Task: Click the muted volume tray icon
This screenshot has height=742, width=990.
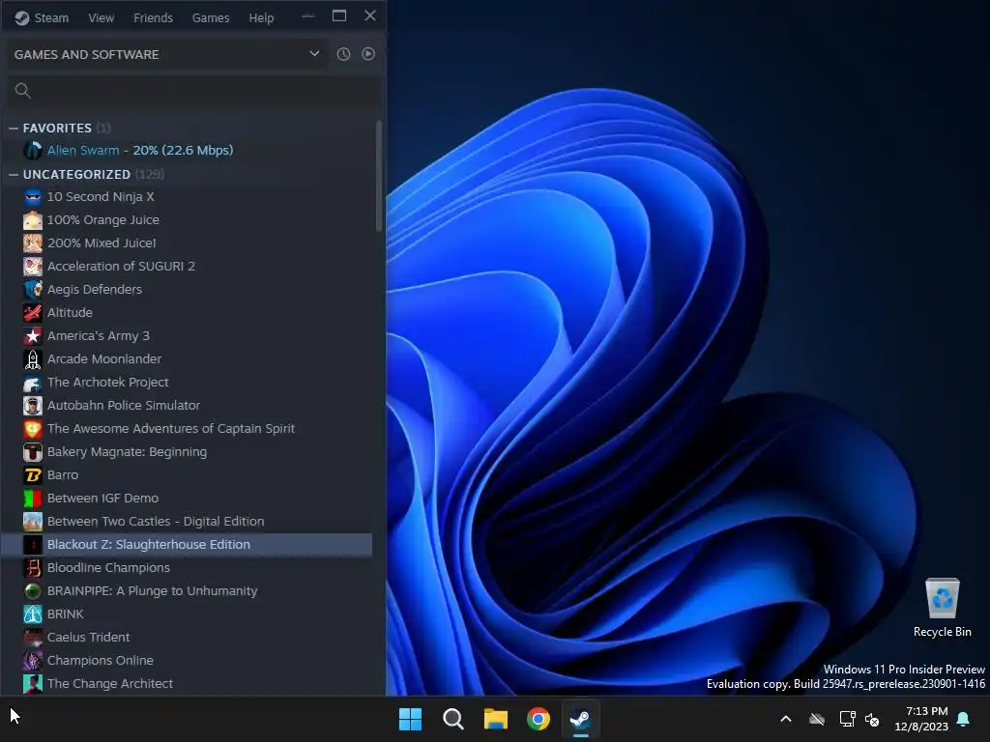Action: pyautogui.click(x=873, y=719)
